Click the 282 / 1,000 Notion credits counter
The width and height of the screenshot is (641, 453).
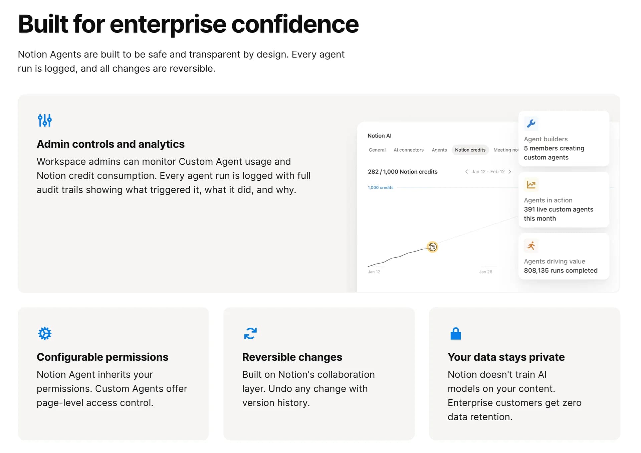pos(402,172)
